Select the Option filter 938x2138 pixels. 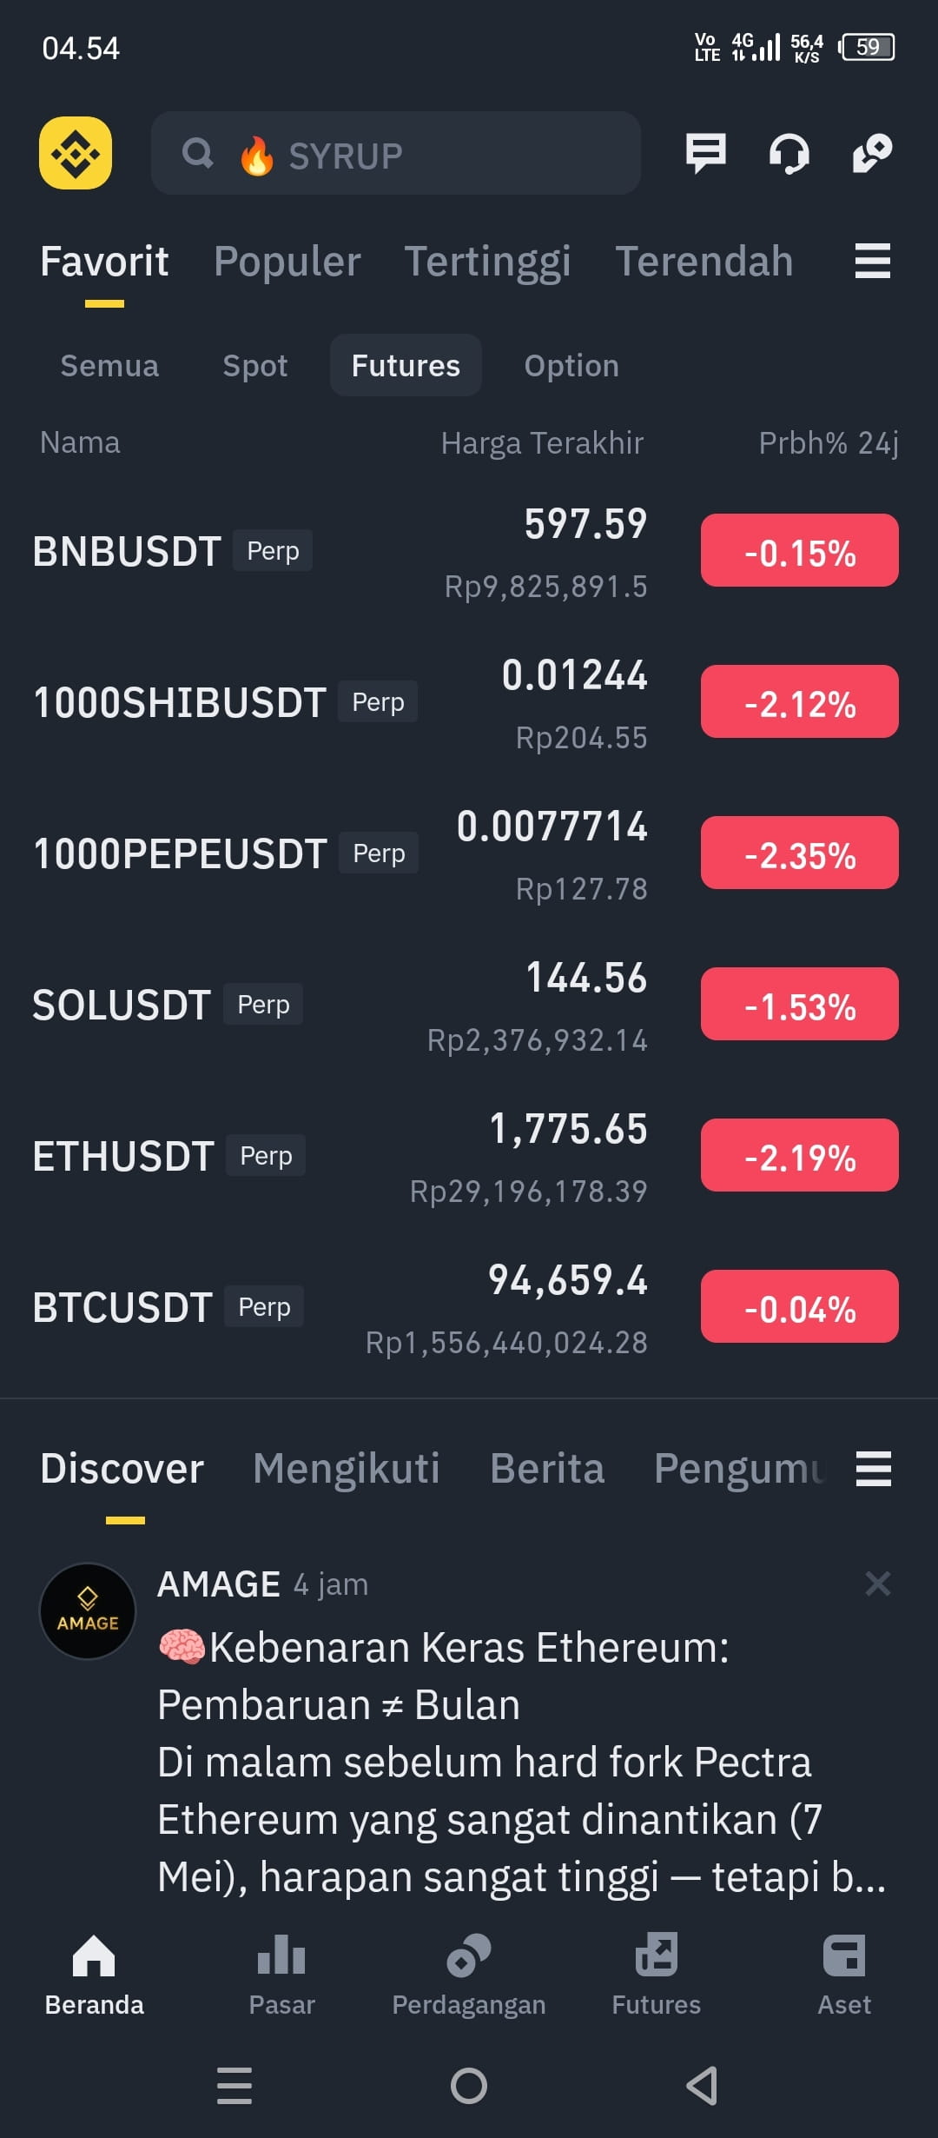coord(571,366)
